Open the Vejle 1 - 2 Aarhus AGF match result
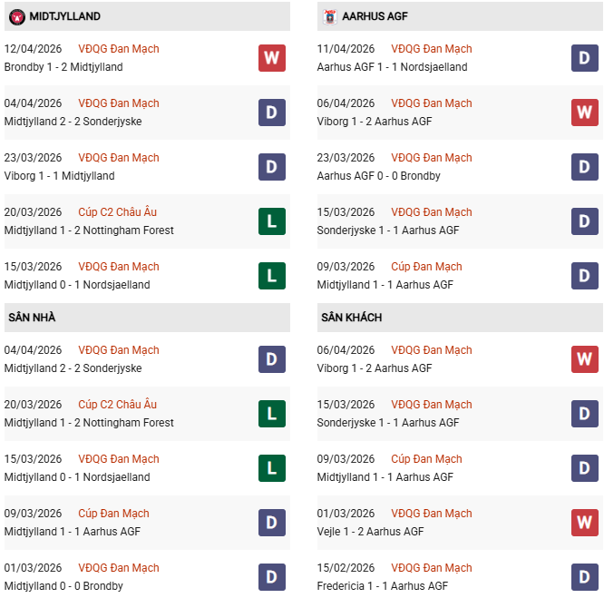 coord(371,532)
